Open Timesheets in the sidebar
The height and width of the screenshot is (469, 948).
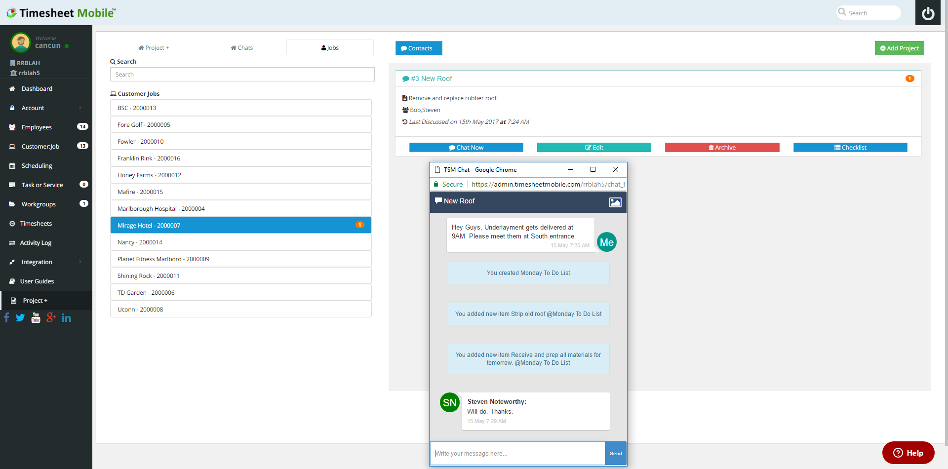[x=46, y=224]
